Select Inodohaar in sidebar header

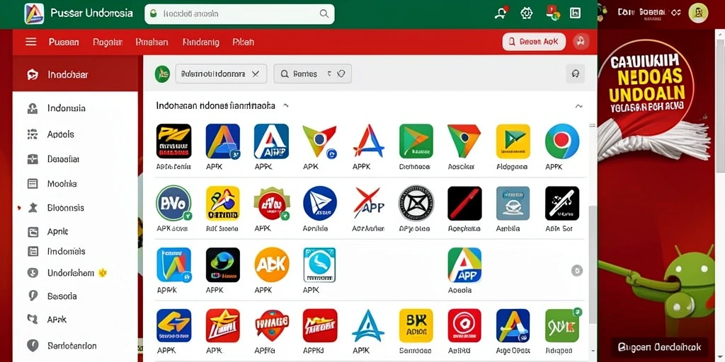75,74
